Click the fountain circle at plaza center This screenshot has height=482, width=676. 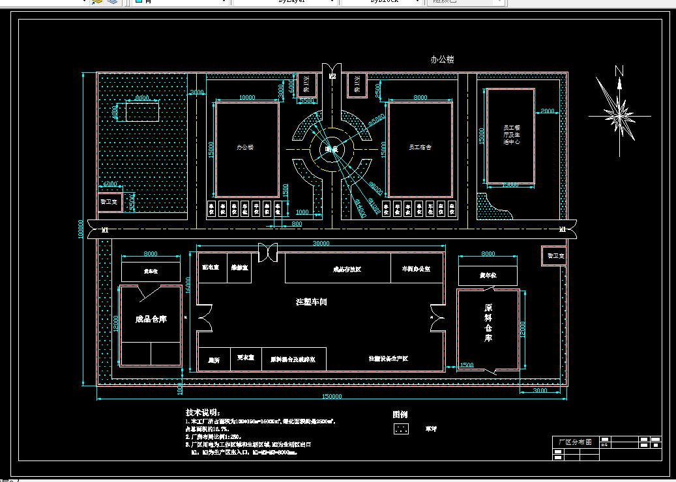coord(331,147)
